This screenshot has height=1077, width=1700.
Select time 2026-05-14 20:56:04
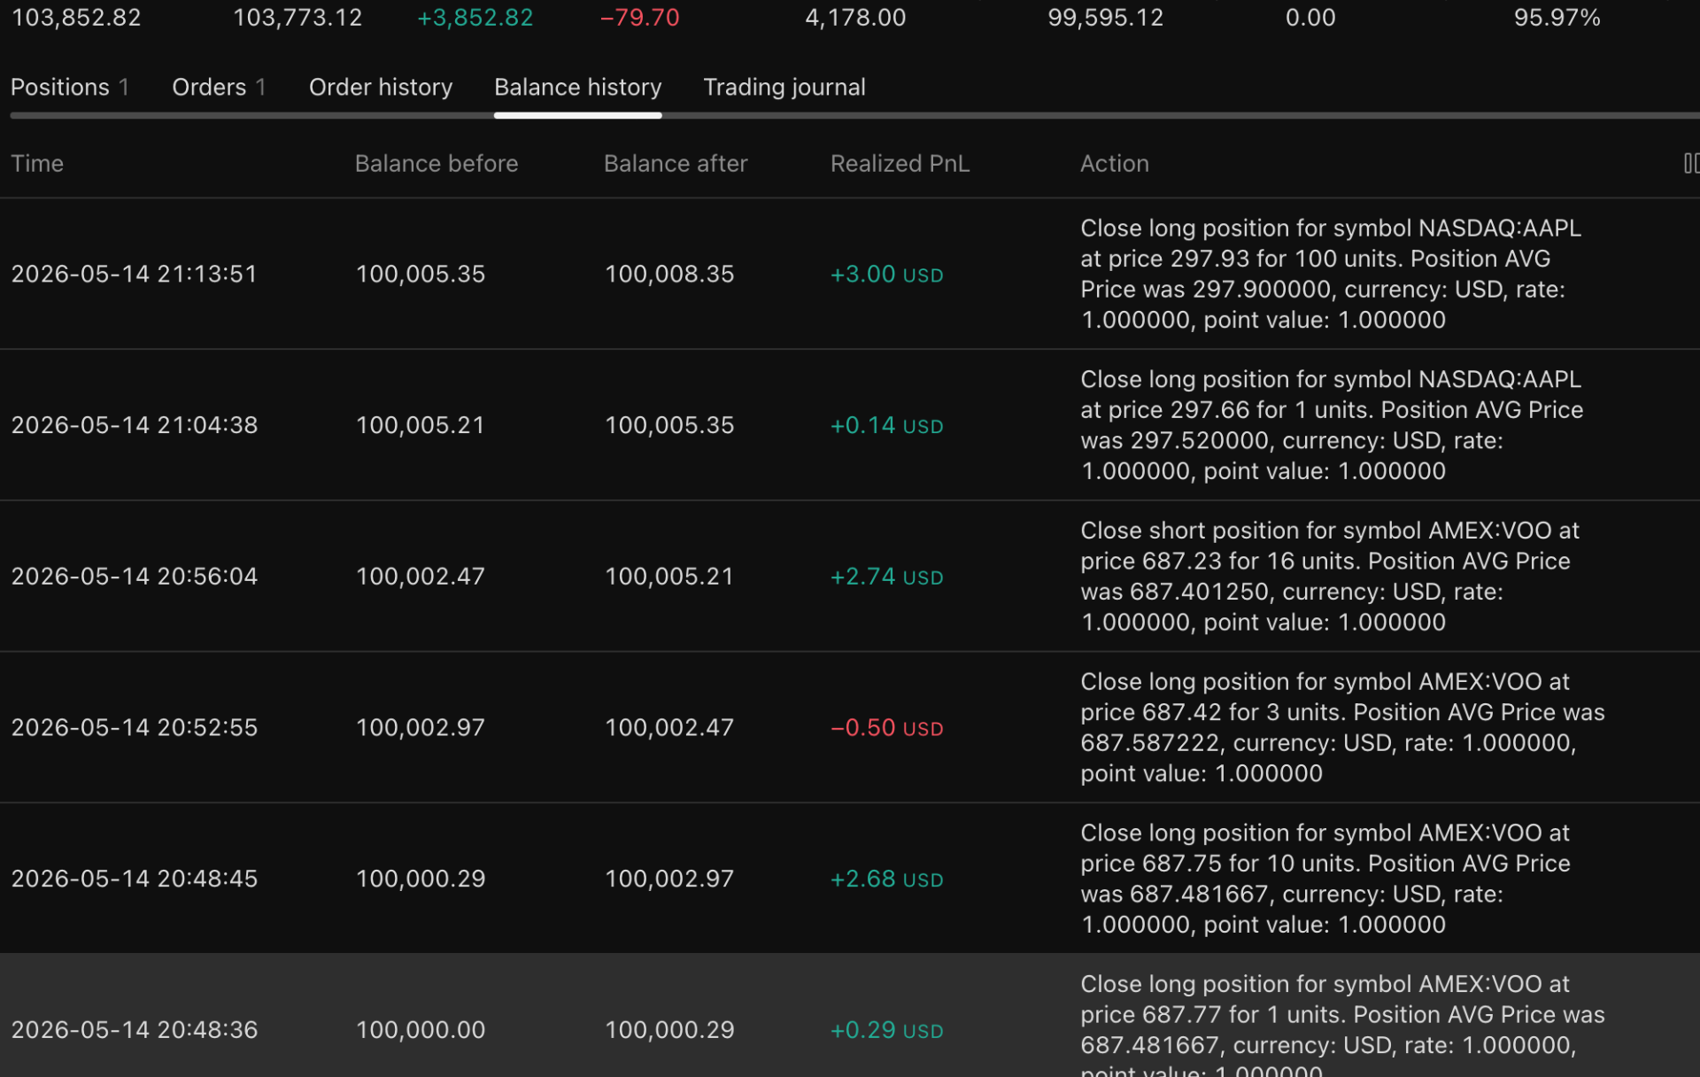[135, 577]
